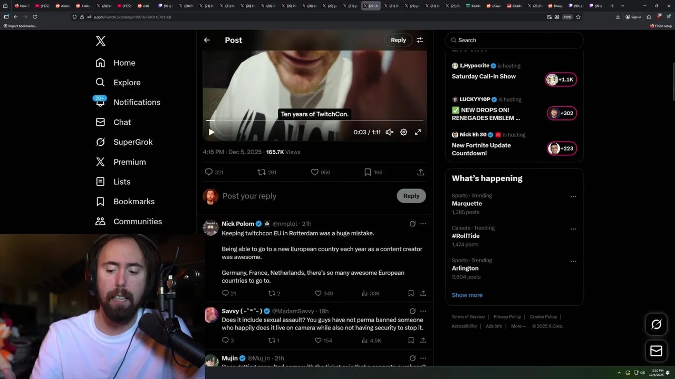Open more menu on Mujin's reply
Viewport: 675px width, 379px height.
click(423, 358)
